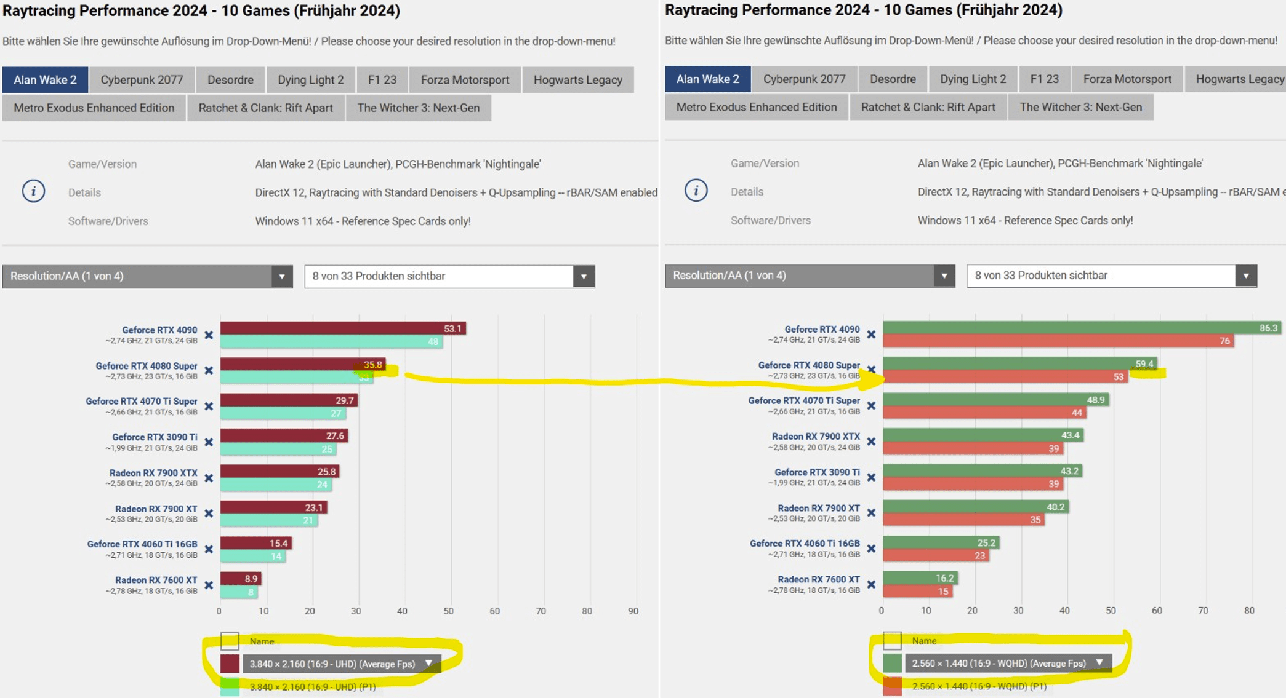Screen dimensions: 1286x698
Task: Click the dark red UHD Average Fps swatch
Action: coord(230,664)
